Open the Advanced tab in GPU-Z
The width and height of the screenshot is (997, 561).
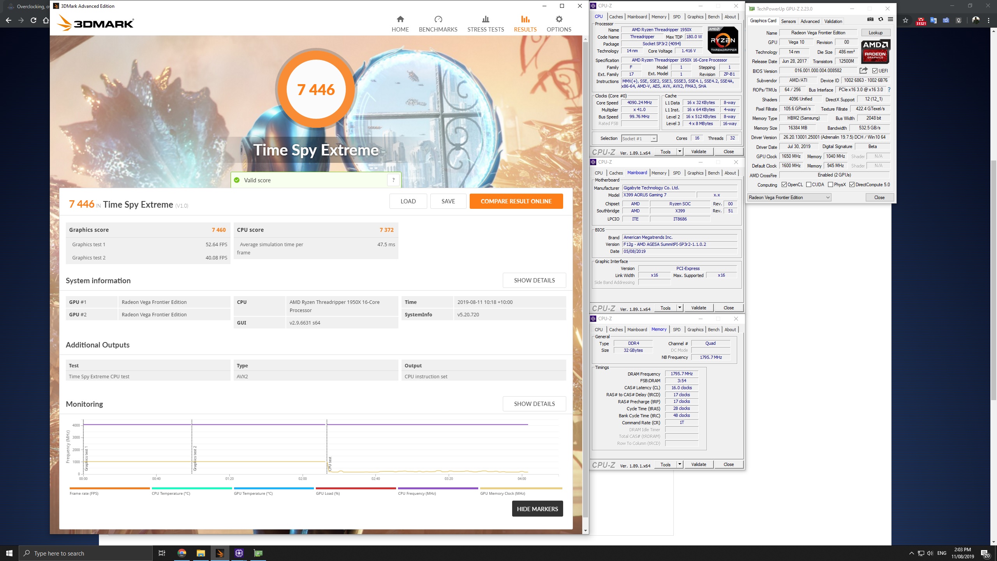pos(810,21)
